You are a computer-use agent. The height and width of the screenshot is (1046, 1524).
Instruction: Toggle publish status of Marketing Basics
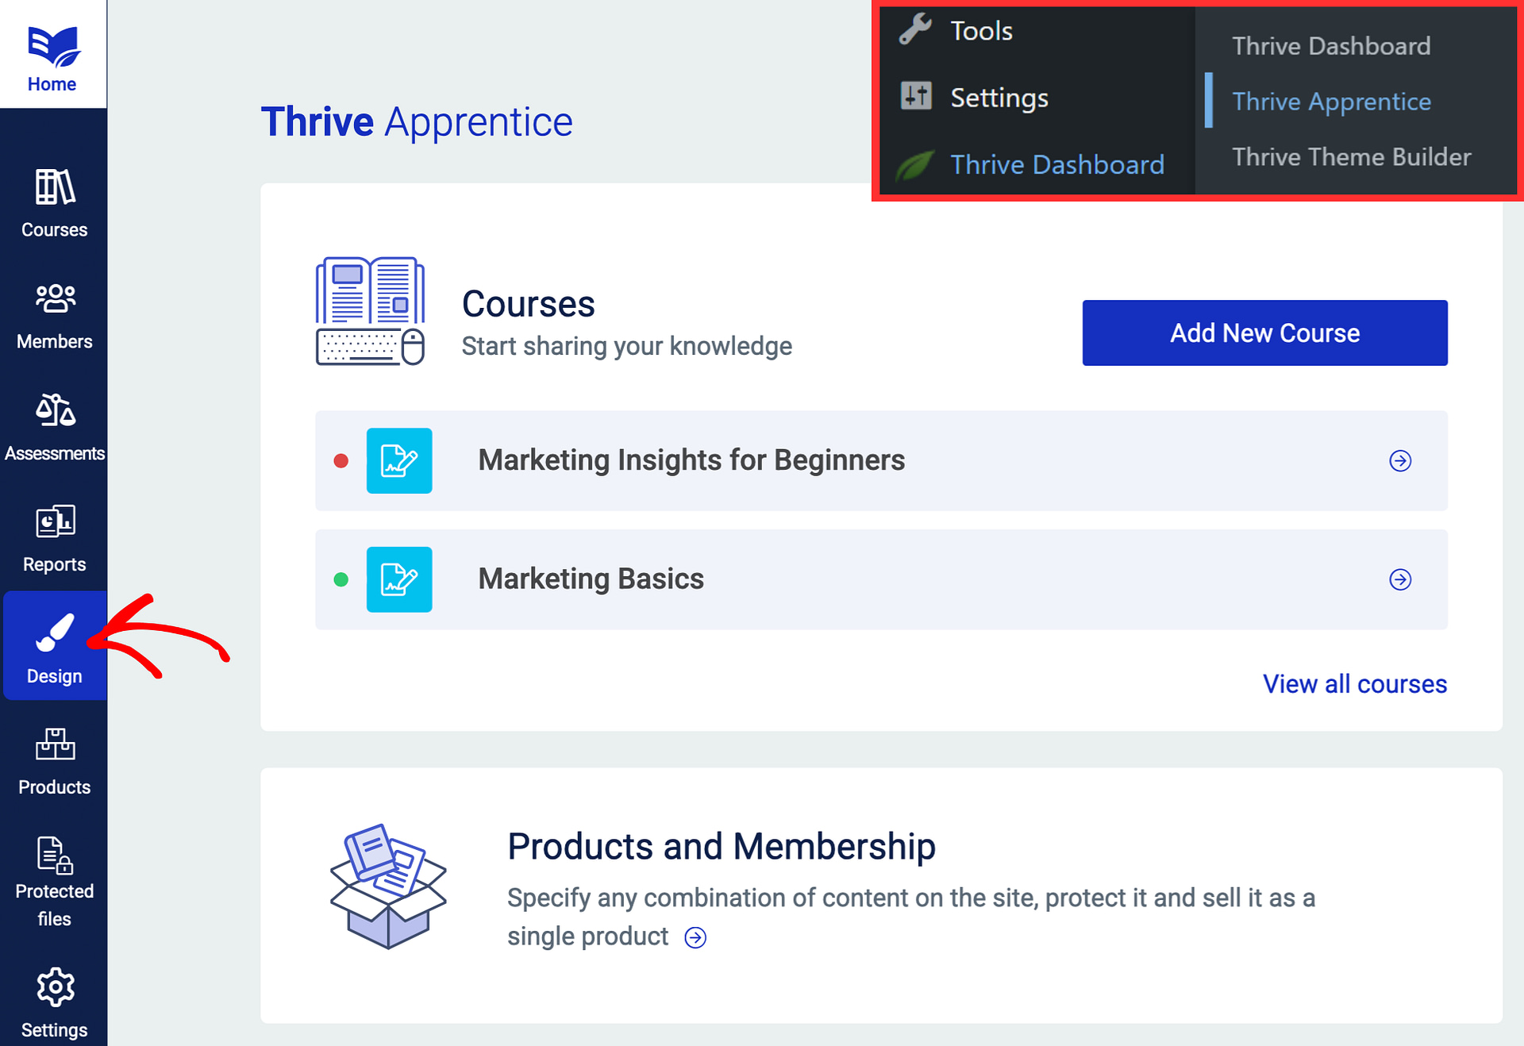pos(341,579)
